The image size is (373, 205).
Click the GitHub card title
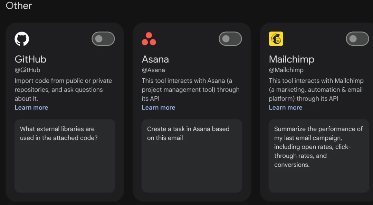point(30,59)
